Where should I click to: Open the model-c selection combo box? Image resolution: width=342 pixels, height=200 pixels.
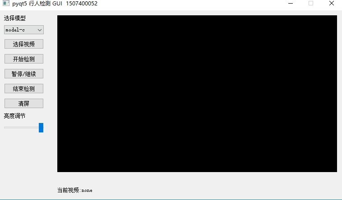pyautogui.click(x=24, y=30)
